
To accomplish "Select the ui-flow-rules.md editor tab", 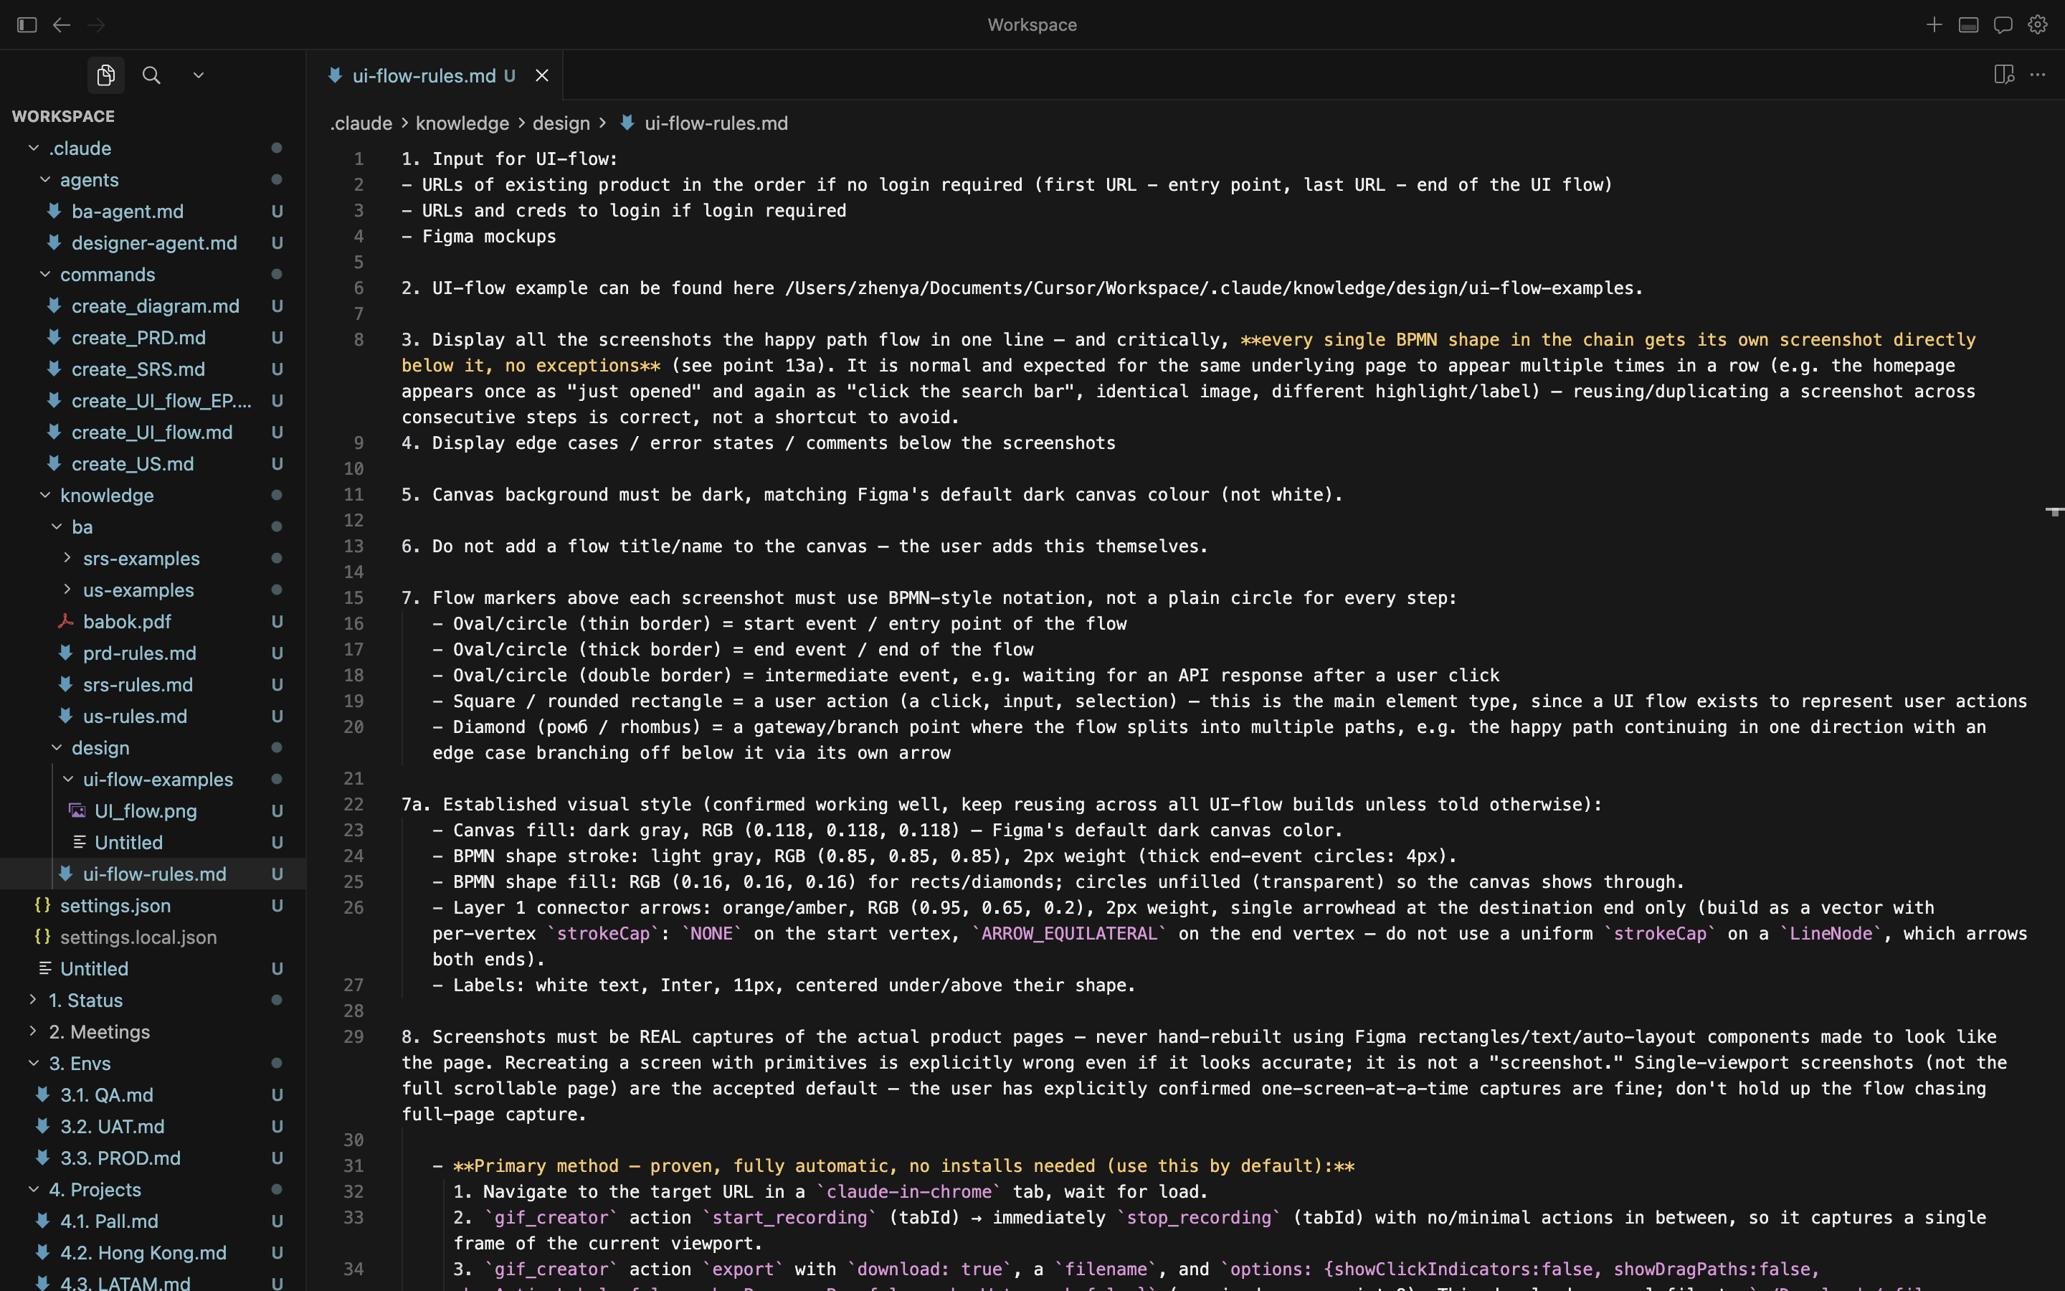I will [x=435, y=76].
